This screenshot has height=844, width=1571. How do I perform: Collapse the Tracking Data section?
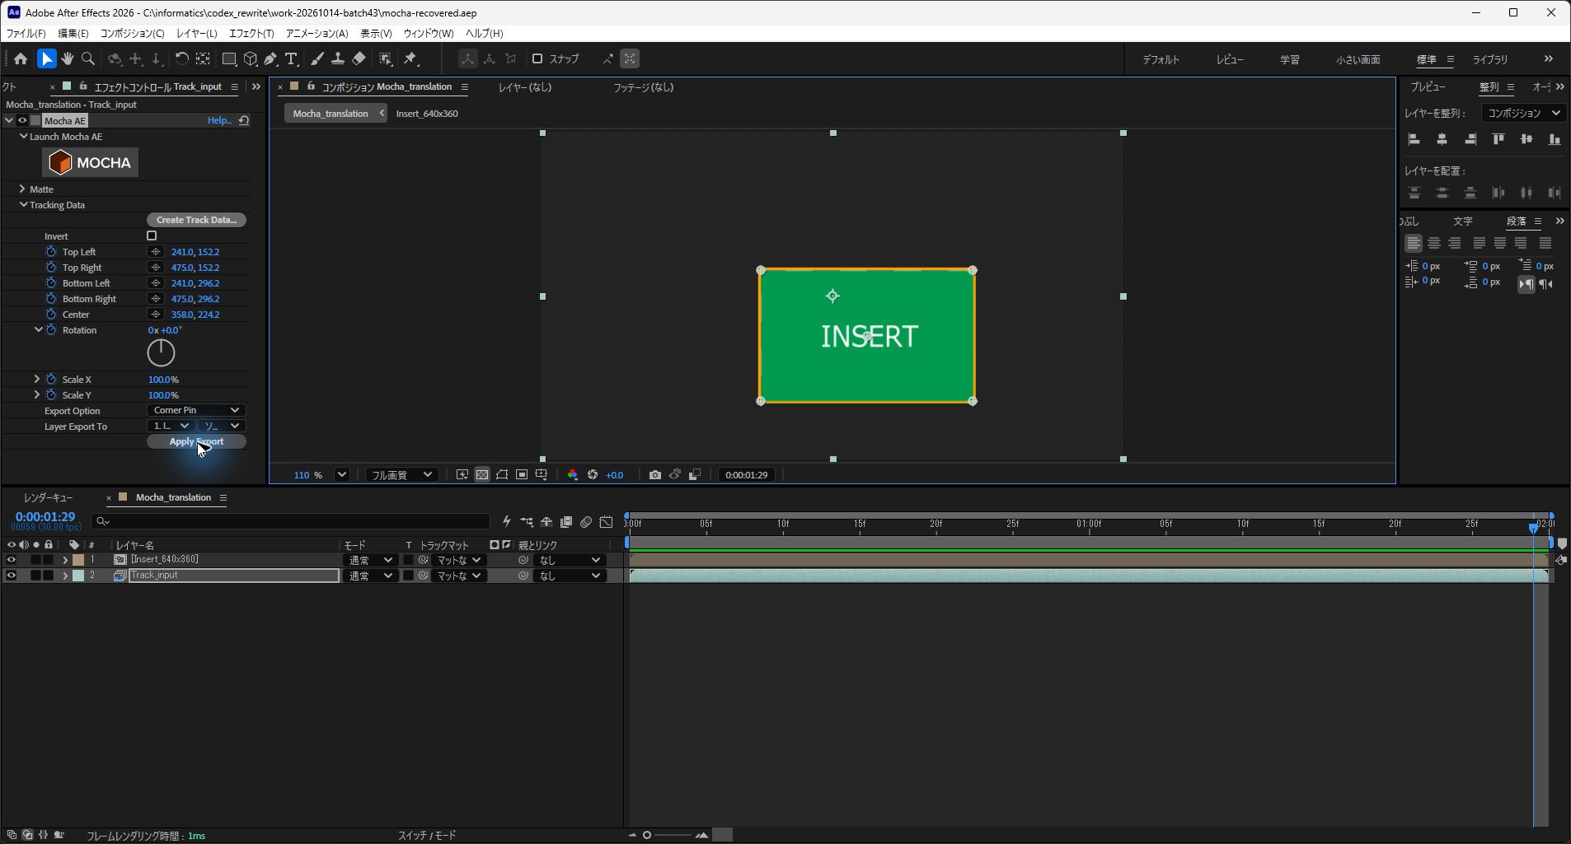[23, 205]
